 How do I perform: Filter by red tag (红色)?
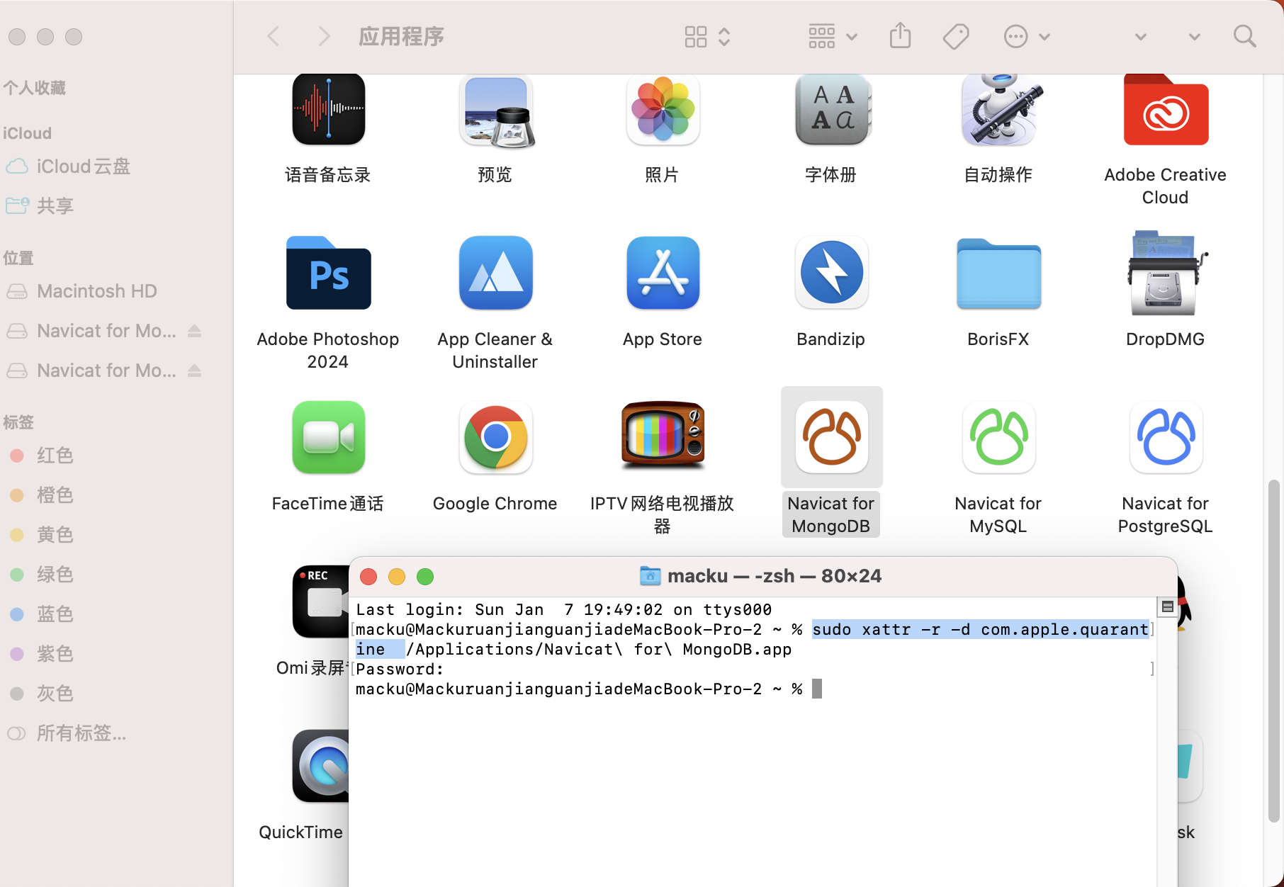point(41,456)
